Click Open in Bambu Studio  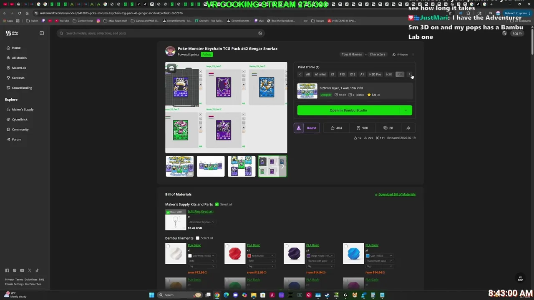[x=348, y=110]
